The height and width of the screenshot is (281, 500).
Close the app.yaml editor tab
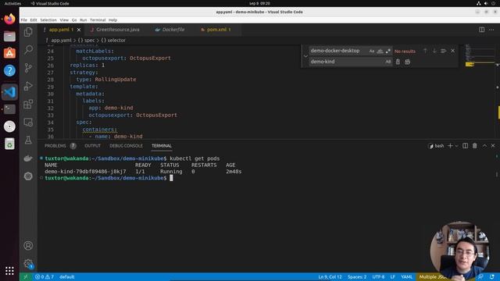(x=79, y=30)
